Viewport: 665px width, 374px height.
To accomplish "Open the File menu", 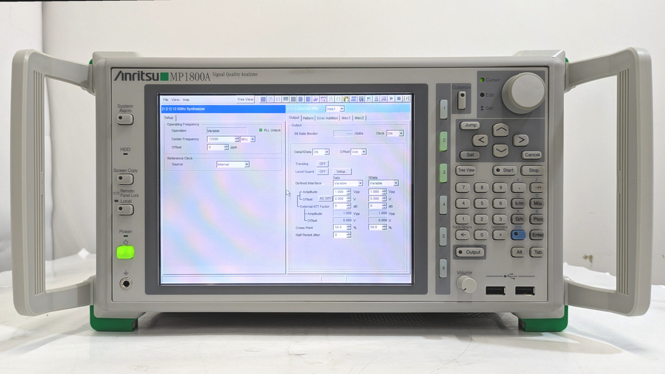I will [165, 100].
